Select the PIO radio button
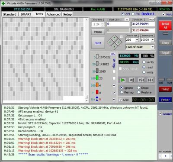Screen dimensions: 173x162 pyautogui.click(x=133, y=14)
